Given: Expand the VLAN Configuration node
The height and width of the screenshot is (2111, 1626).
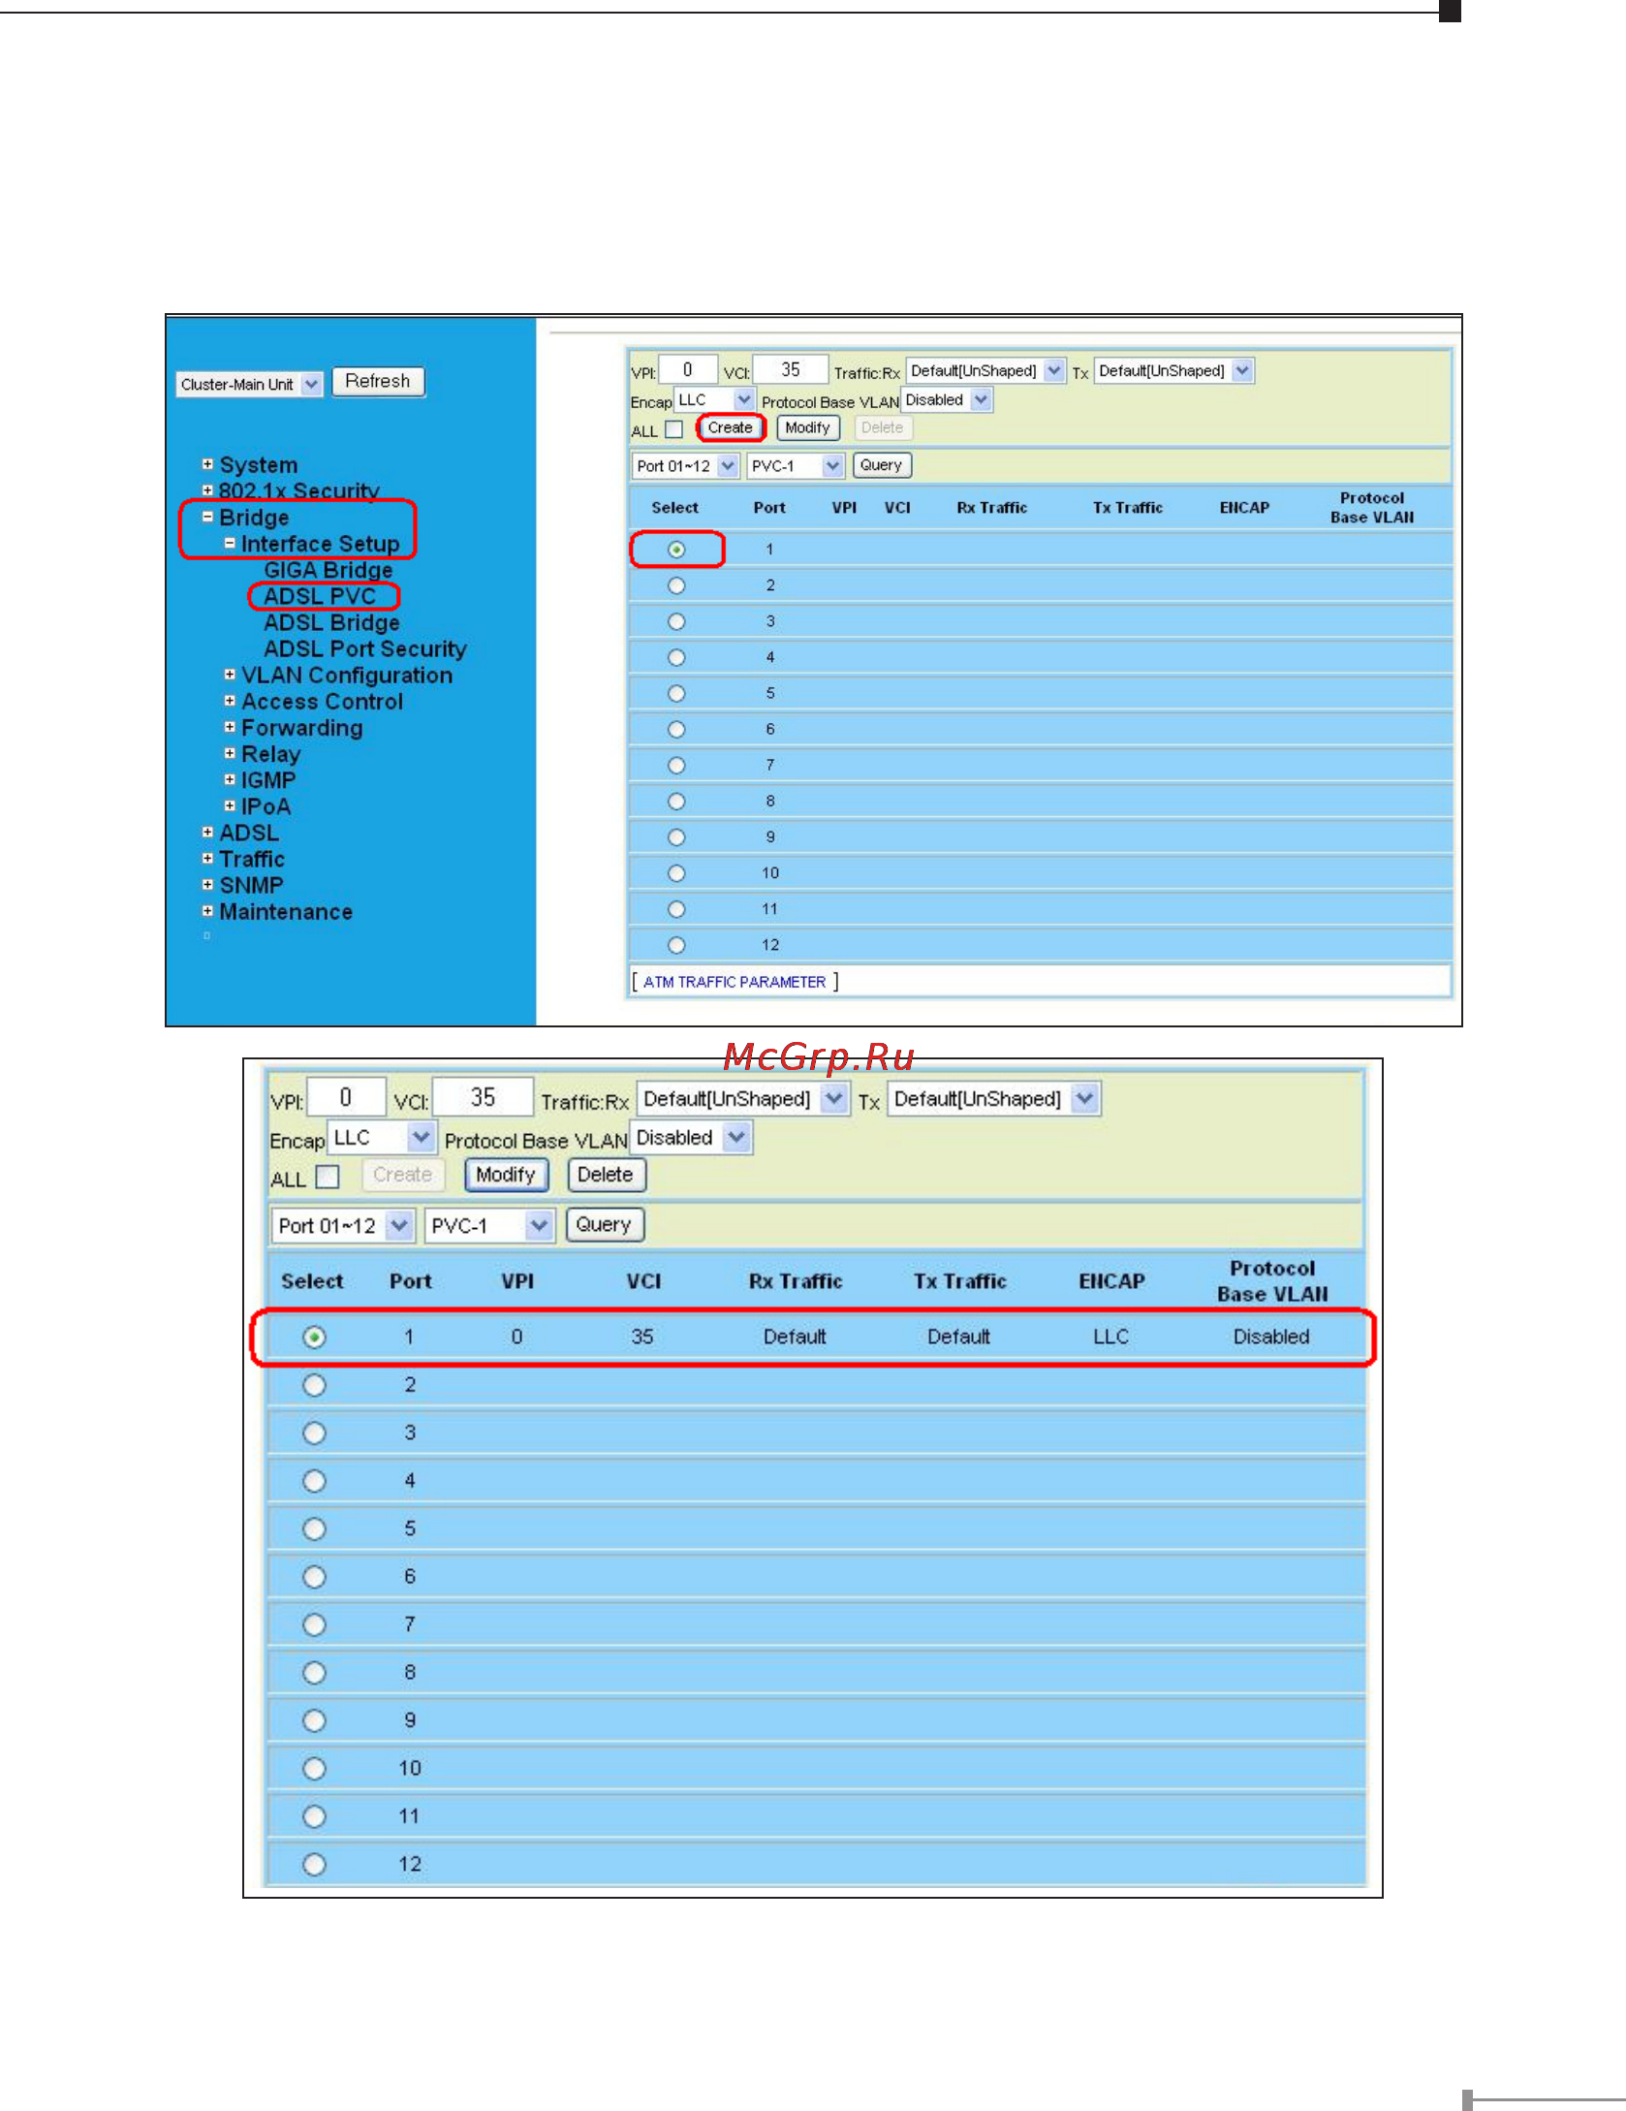Looking at the screenshot, I should 230,675.
